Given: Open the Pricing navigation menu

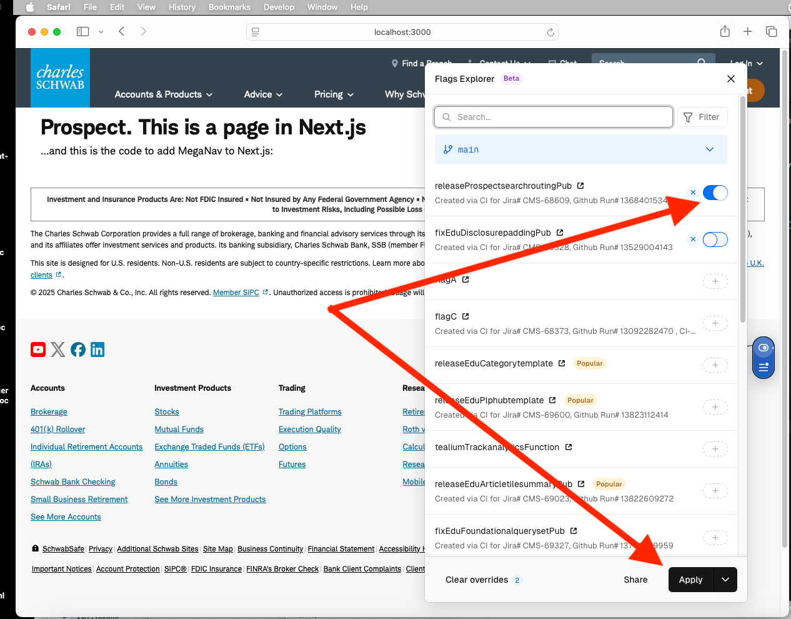Looking at the screenshot, I should (334, 94).
